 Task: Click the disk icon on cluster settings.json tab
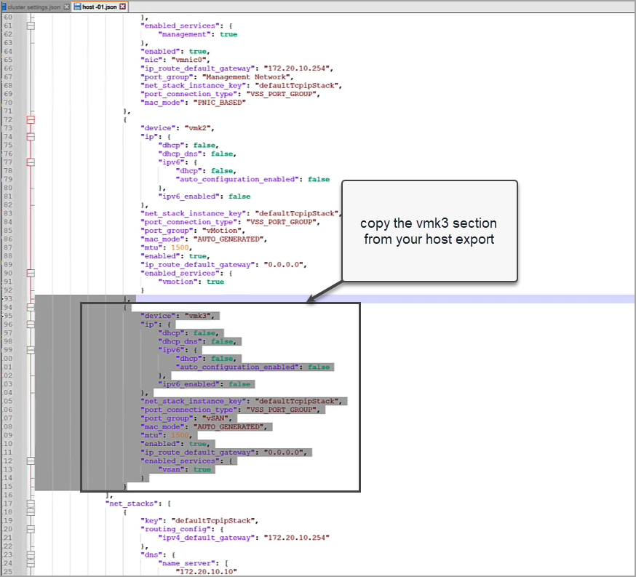[x=4, y=7]
